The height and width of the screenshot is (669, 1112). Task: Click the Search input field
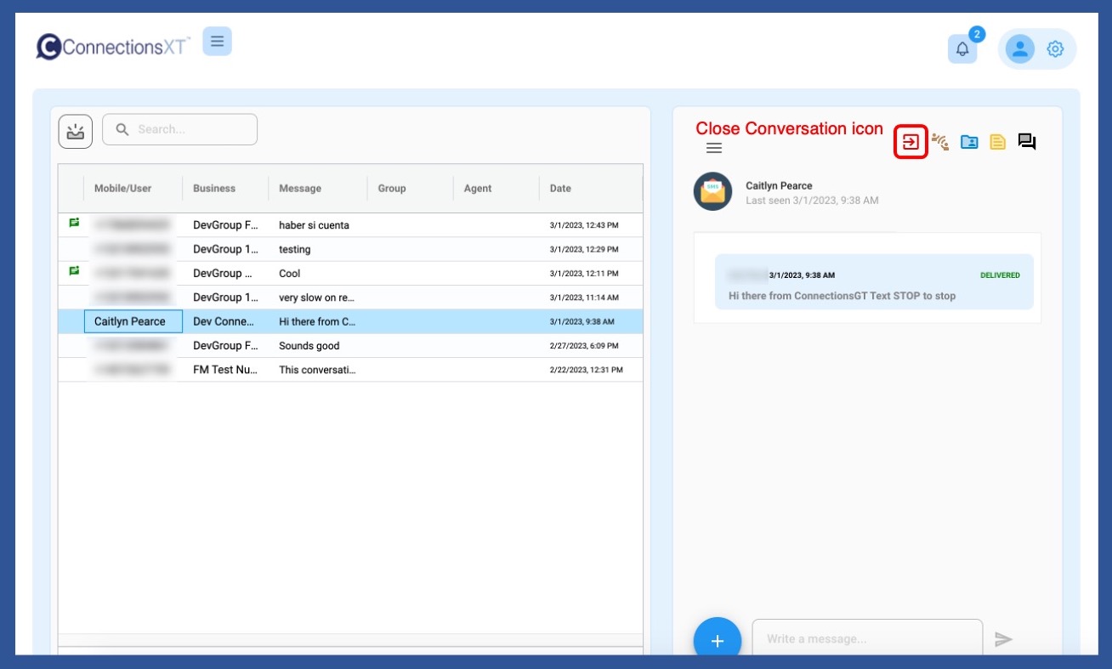click(x=191, y=129)
